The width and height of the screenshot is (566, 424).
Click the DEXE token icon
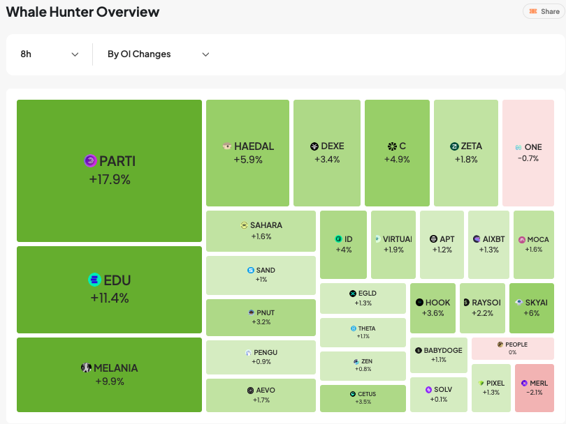[314, 146]
